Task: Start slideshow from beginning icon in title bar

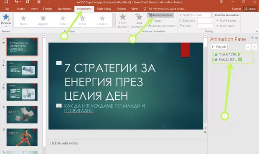Action: click(38, 2)
